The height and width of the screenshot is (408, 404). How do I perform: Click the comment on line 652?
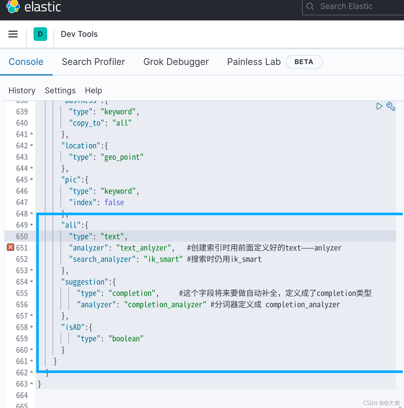tap(224, 259)
